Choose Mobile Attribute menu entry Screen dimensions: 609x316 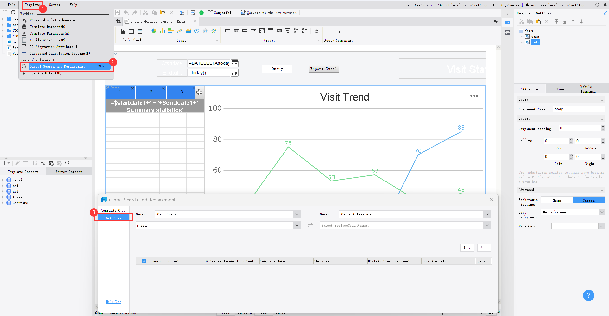pyautogui.click(x=50, y=40)
